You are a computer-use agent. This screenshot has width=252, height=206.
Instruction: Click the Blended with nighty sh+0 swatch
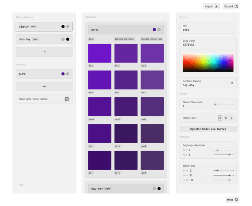(126, 107)
